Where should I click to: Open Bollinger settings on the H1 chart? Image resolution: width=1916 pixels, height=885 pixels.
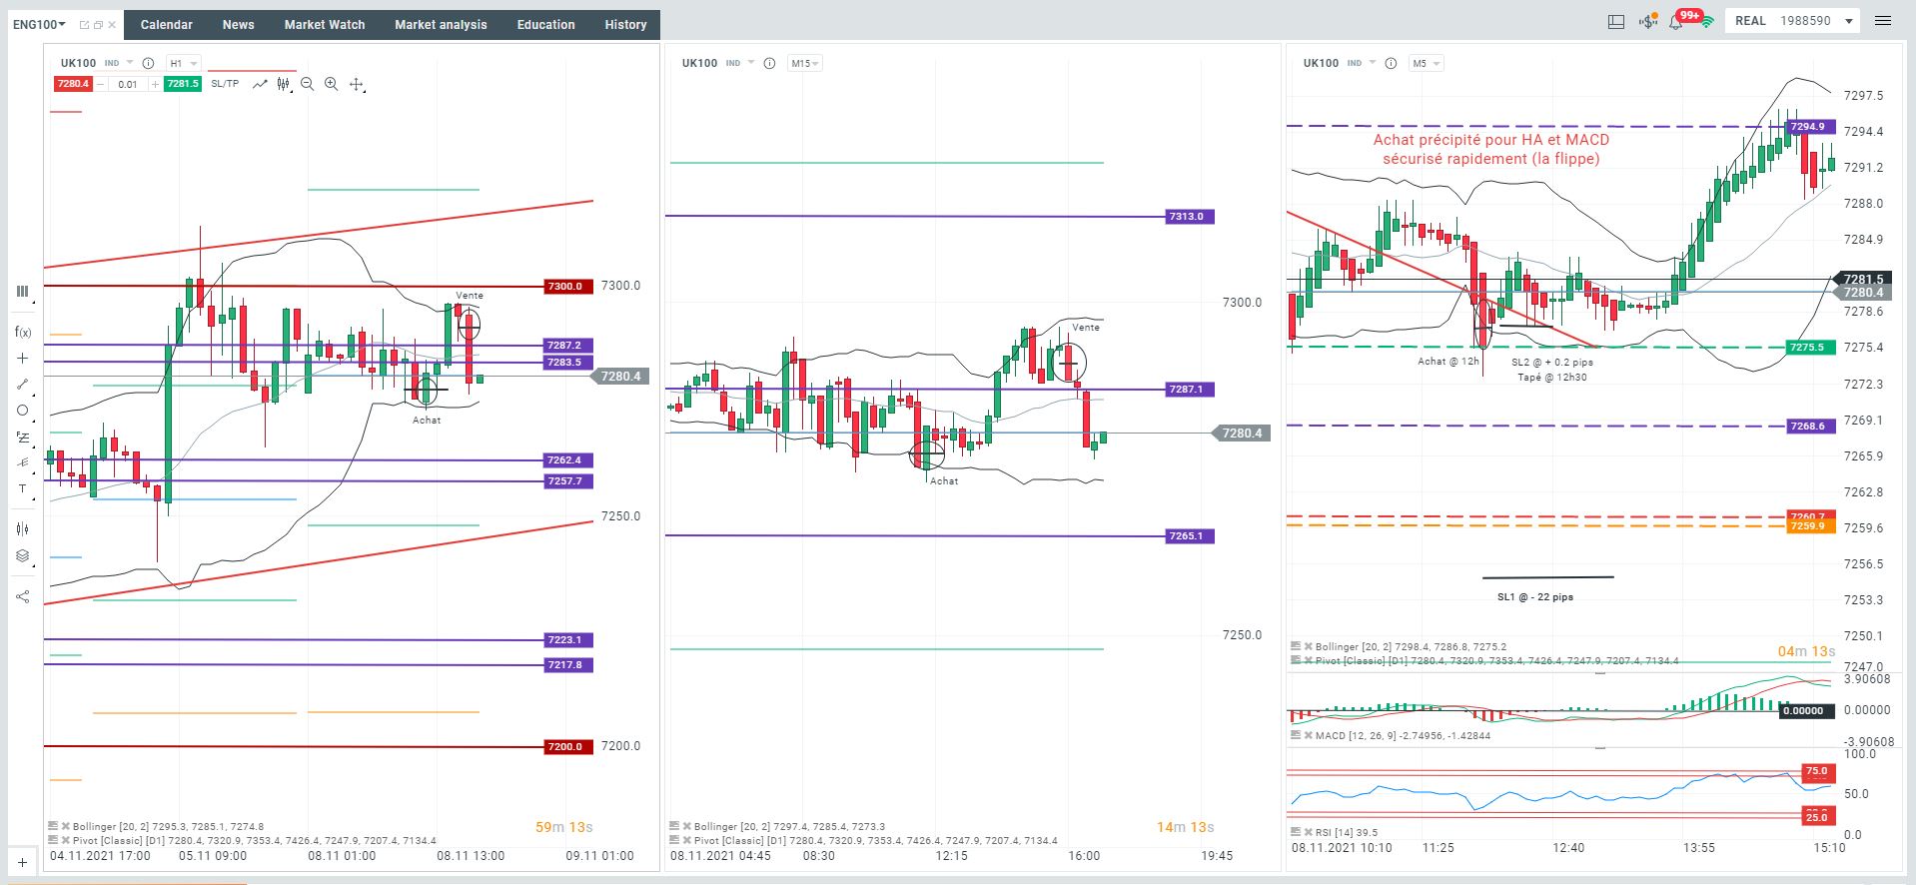tap(53, 826)
